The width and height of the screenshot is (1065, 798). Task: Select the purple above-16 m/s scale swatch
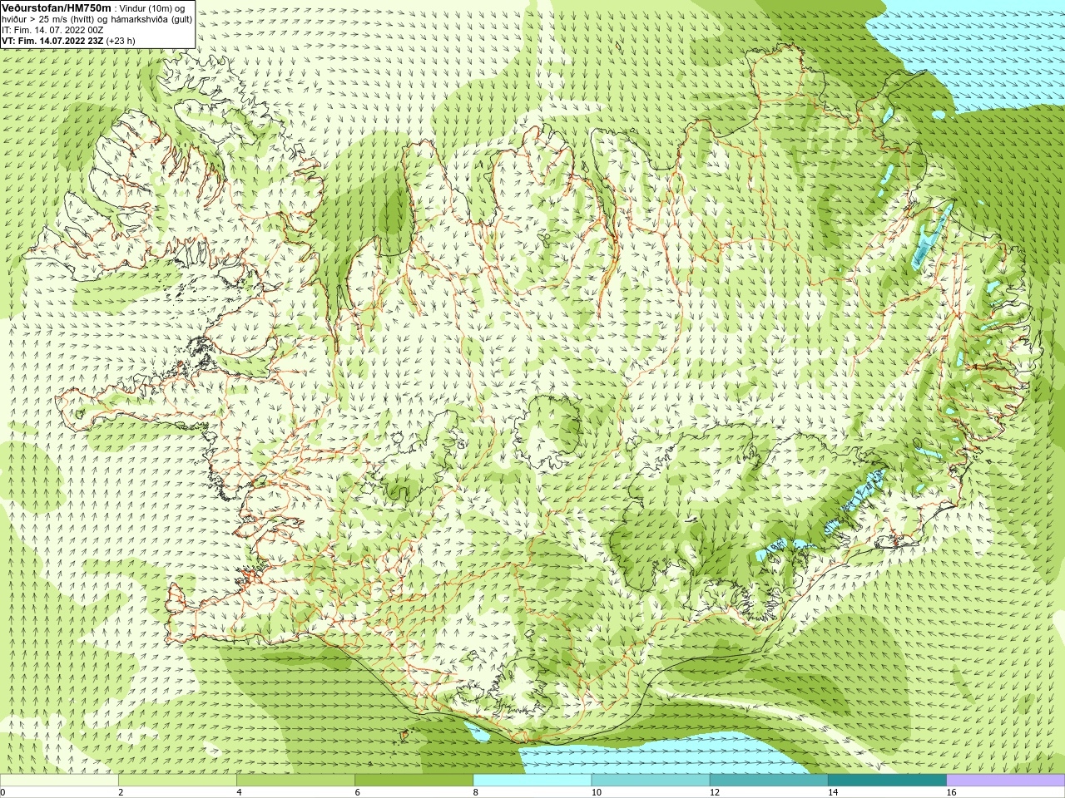point(1006,780)
